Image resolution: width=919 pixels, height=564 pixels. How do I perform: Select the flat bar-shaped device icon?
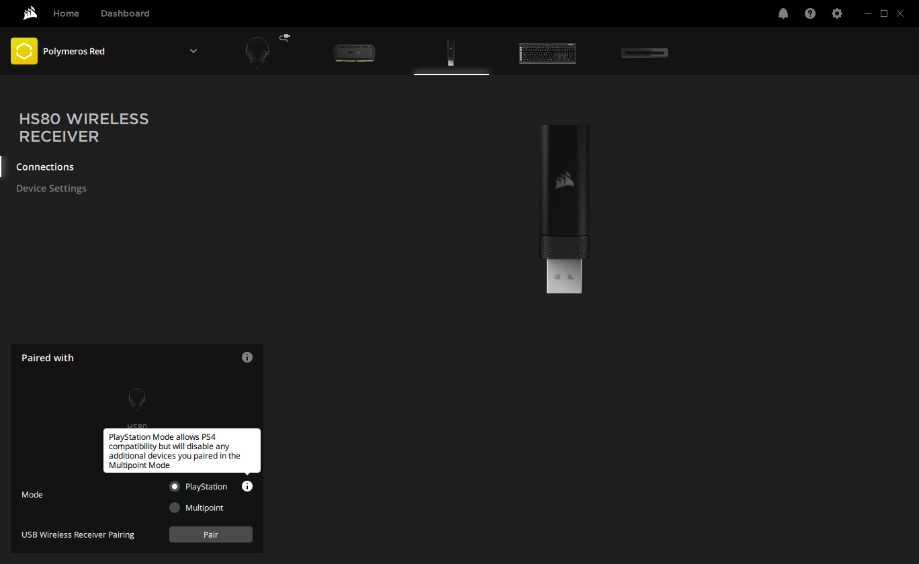644,52
